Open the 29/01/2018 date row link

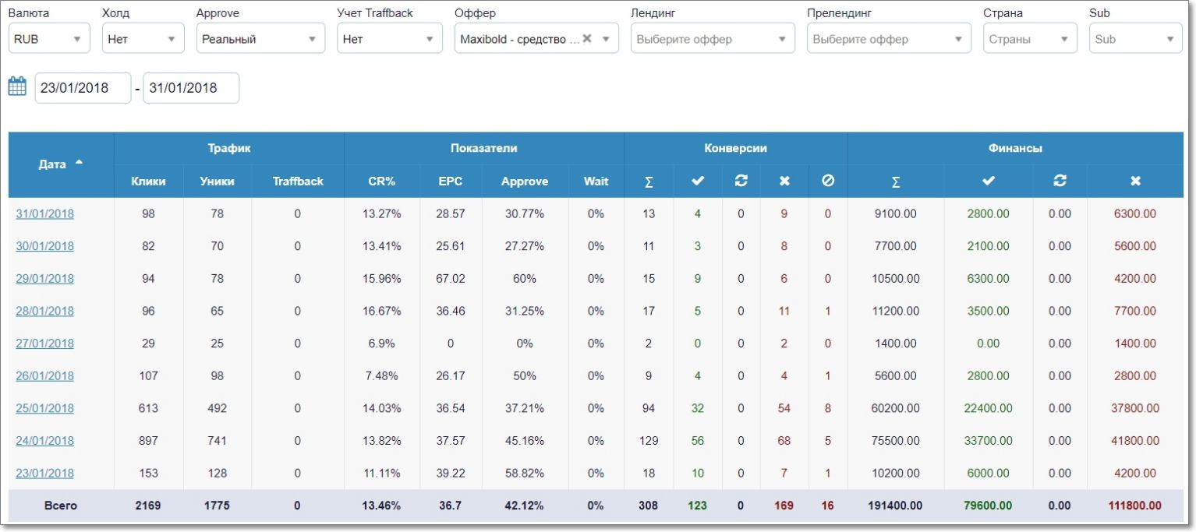44,279
